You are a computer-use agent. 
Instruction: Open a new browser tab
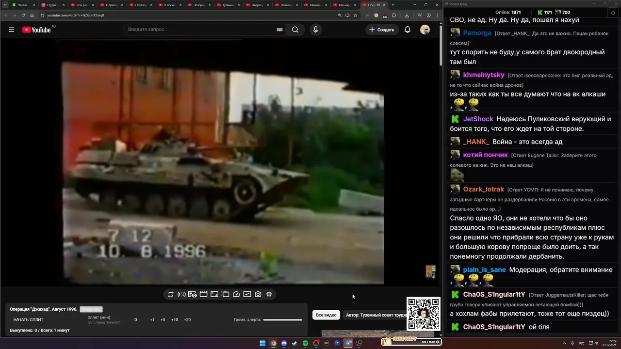coord(393,5)
